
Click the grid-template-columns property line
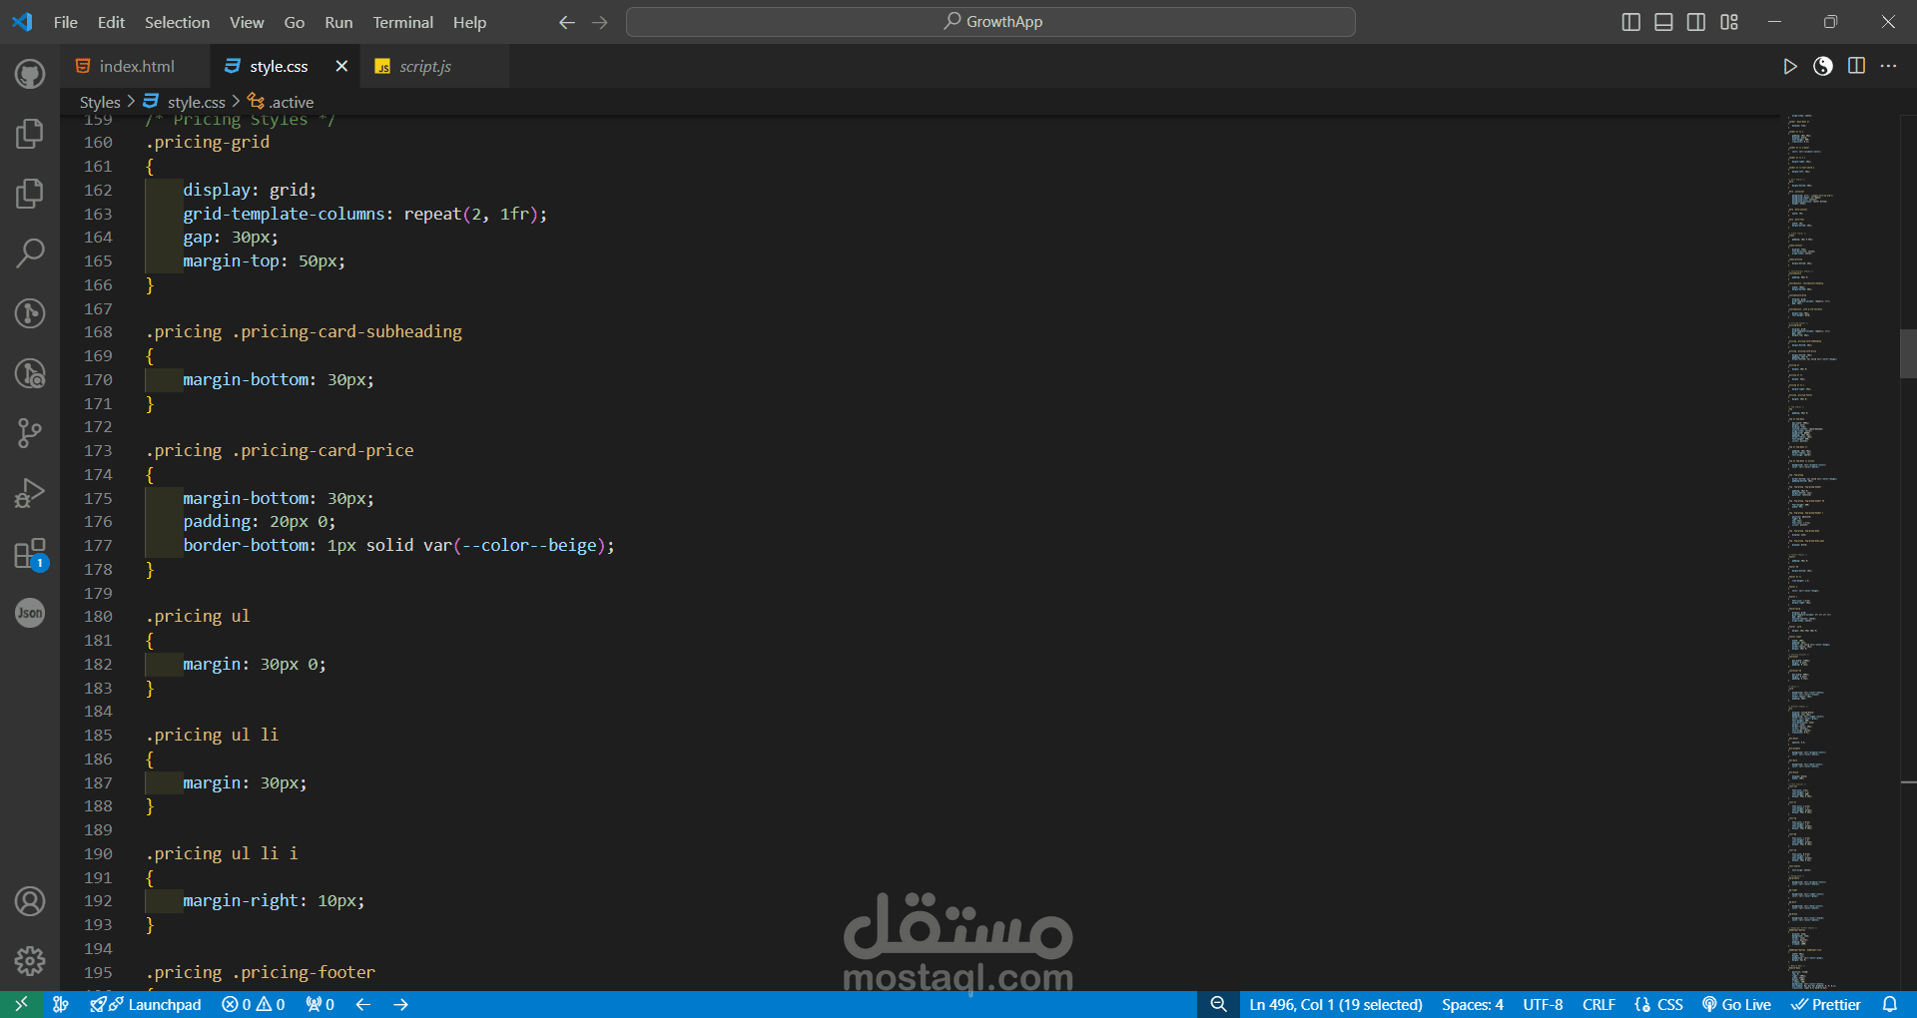(364, 214)
